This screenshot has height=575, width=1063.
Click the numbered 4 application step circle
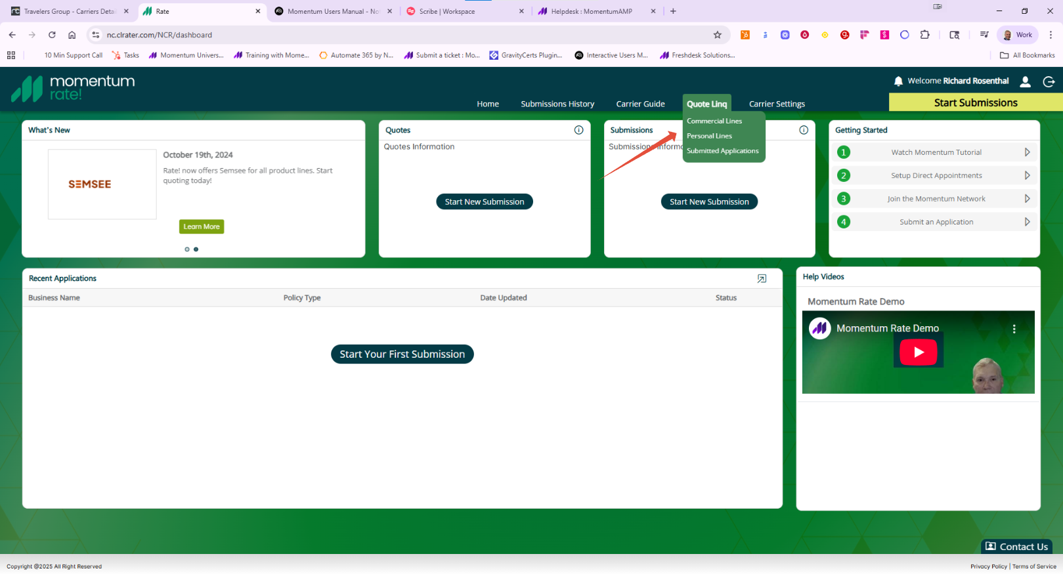pyautogui.click(x=844, y=222)
